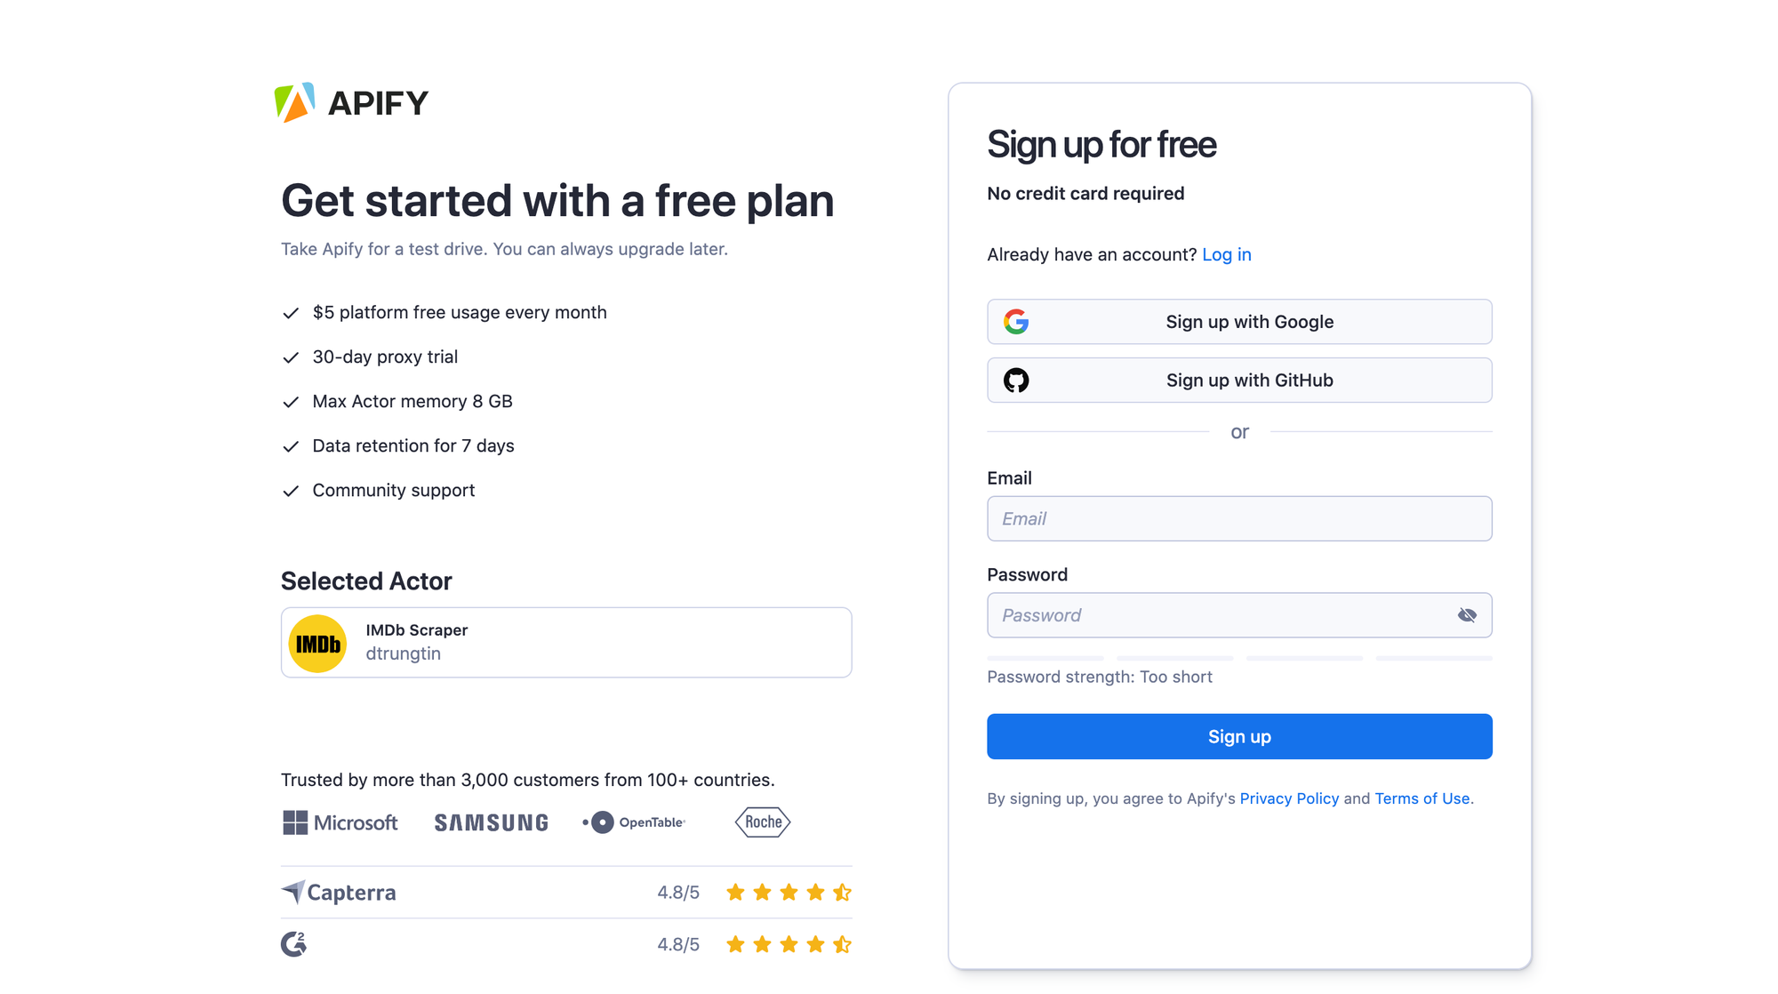
Task: Click the Google sign-up icon
Action: click(1016, 321)
